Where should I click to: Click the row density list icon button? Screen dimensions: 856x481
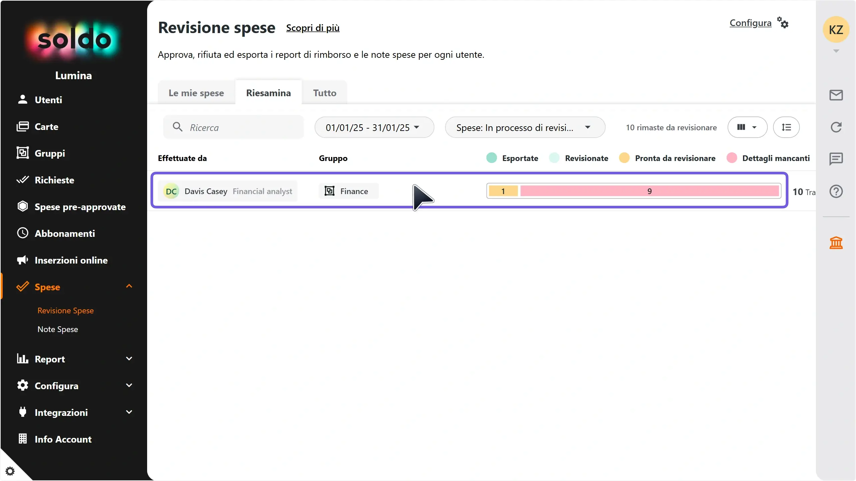pyautogui.click(x=786, y=127)
